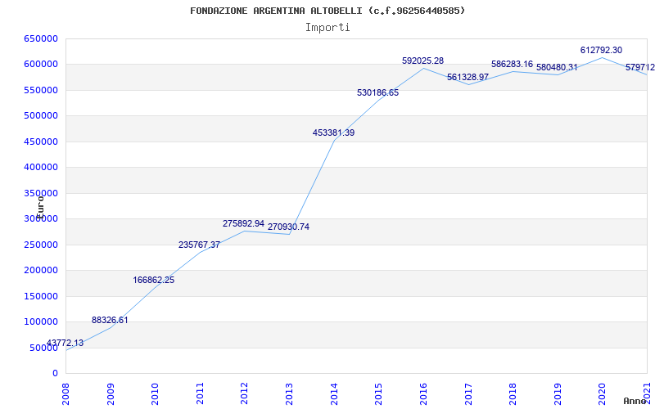Click the 450000 y-axis label

[41, 142]
